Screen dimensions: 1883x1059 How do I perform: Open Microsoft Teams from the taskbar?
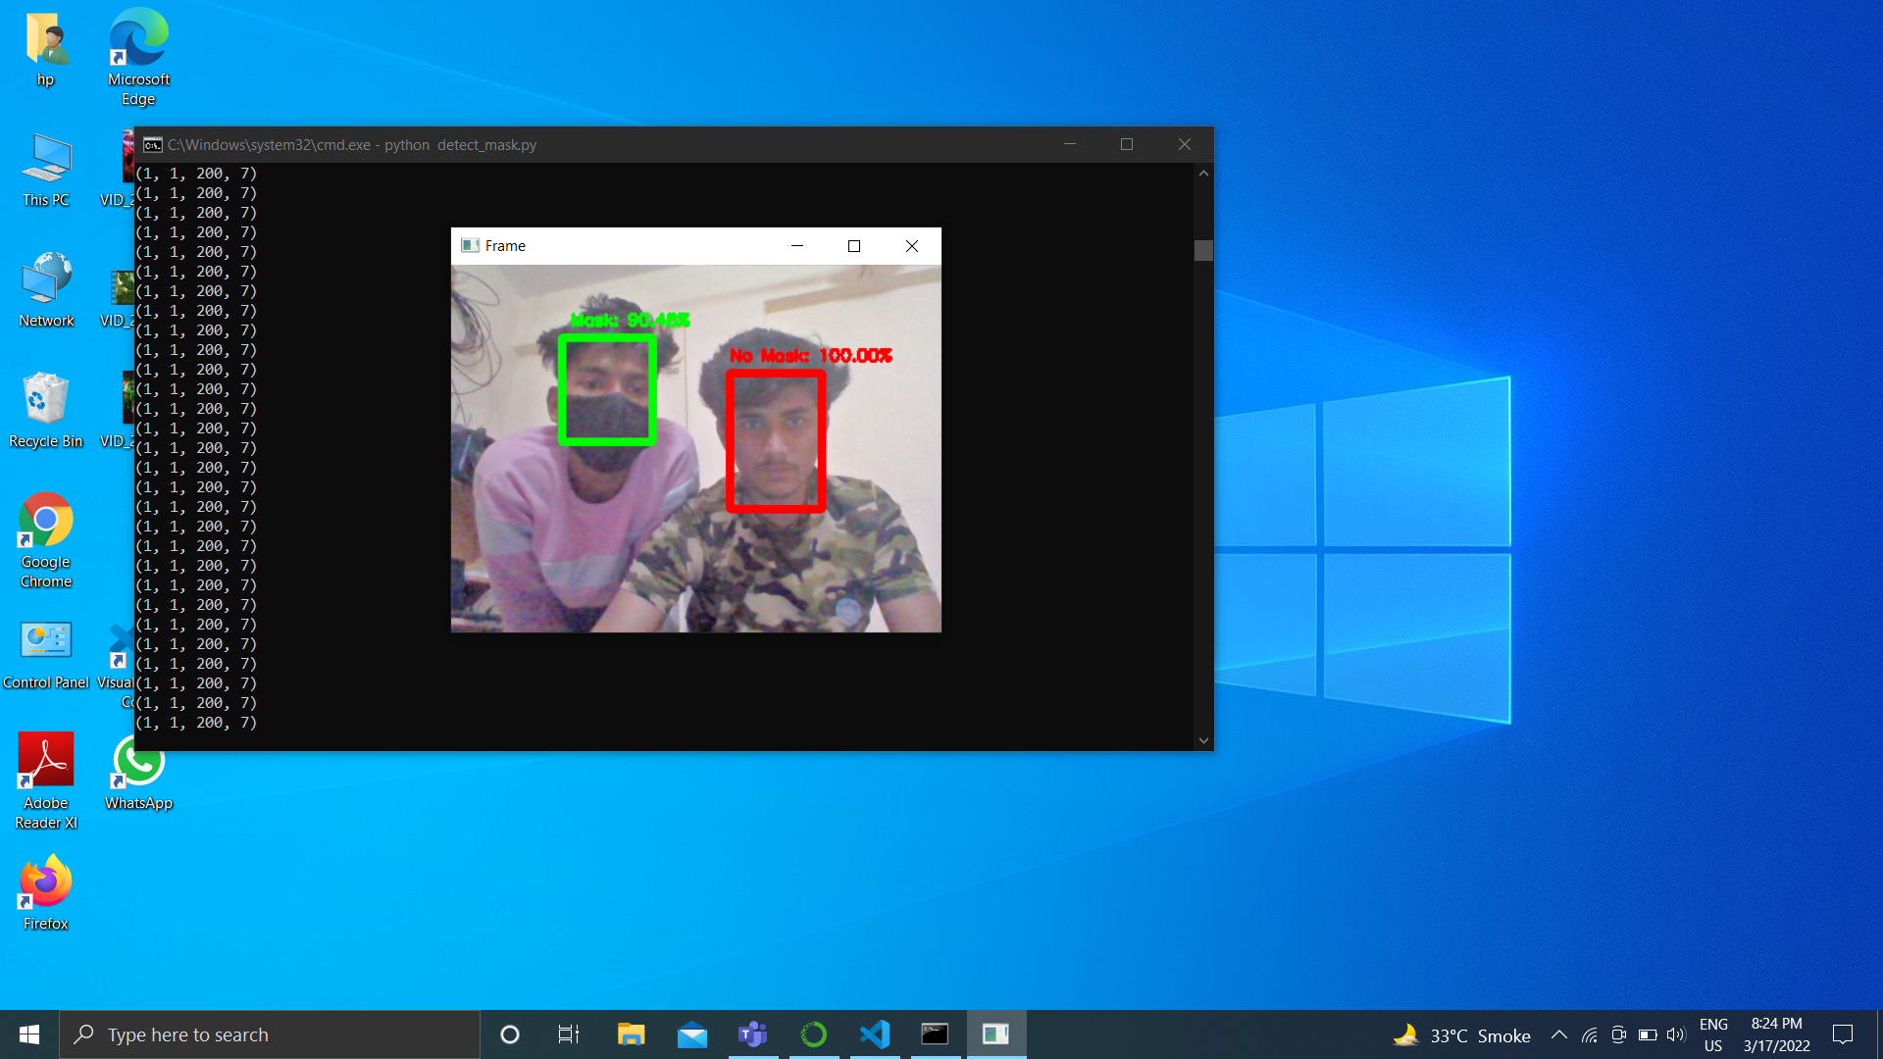pos(752,1034)
